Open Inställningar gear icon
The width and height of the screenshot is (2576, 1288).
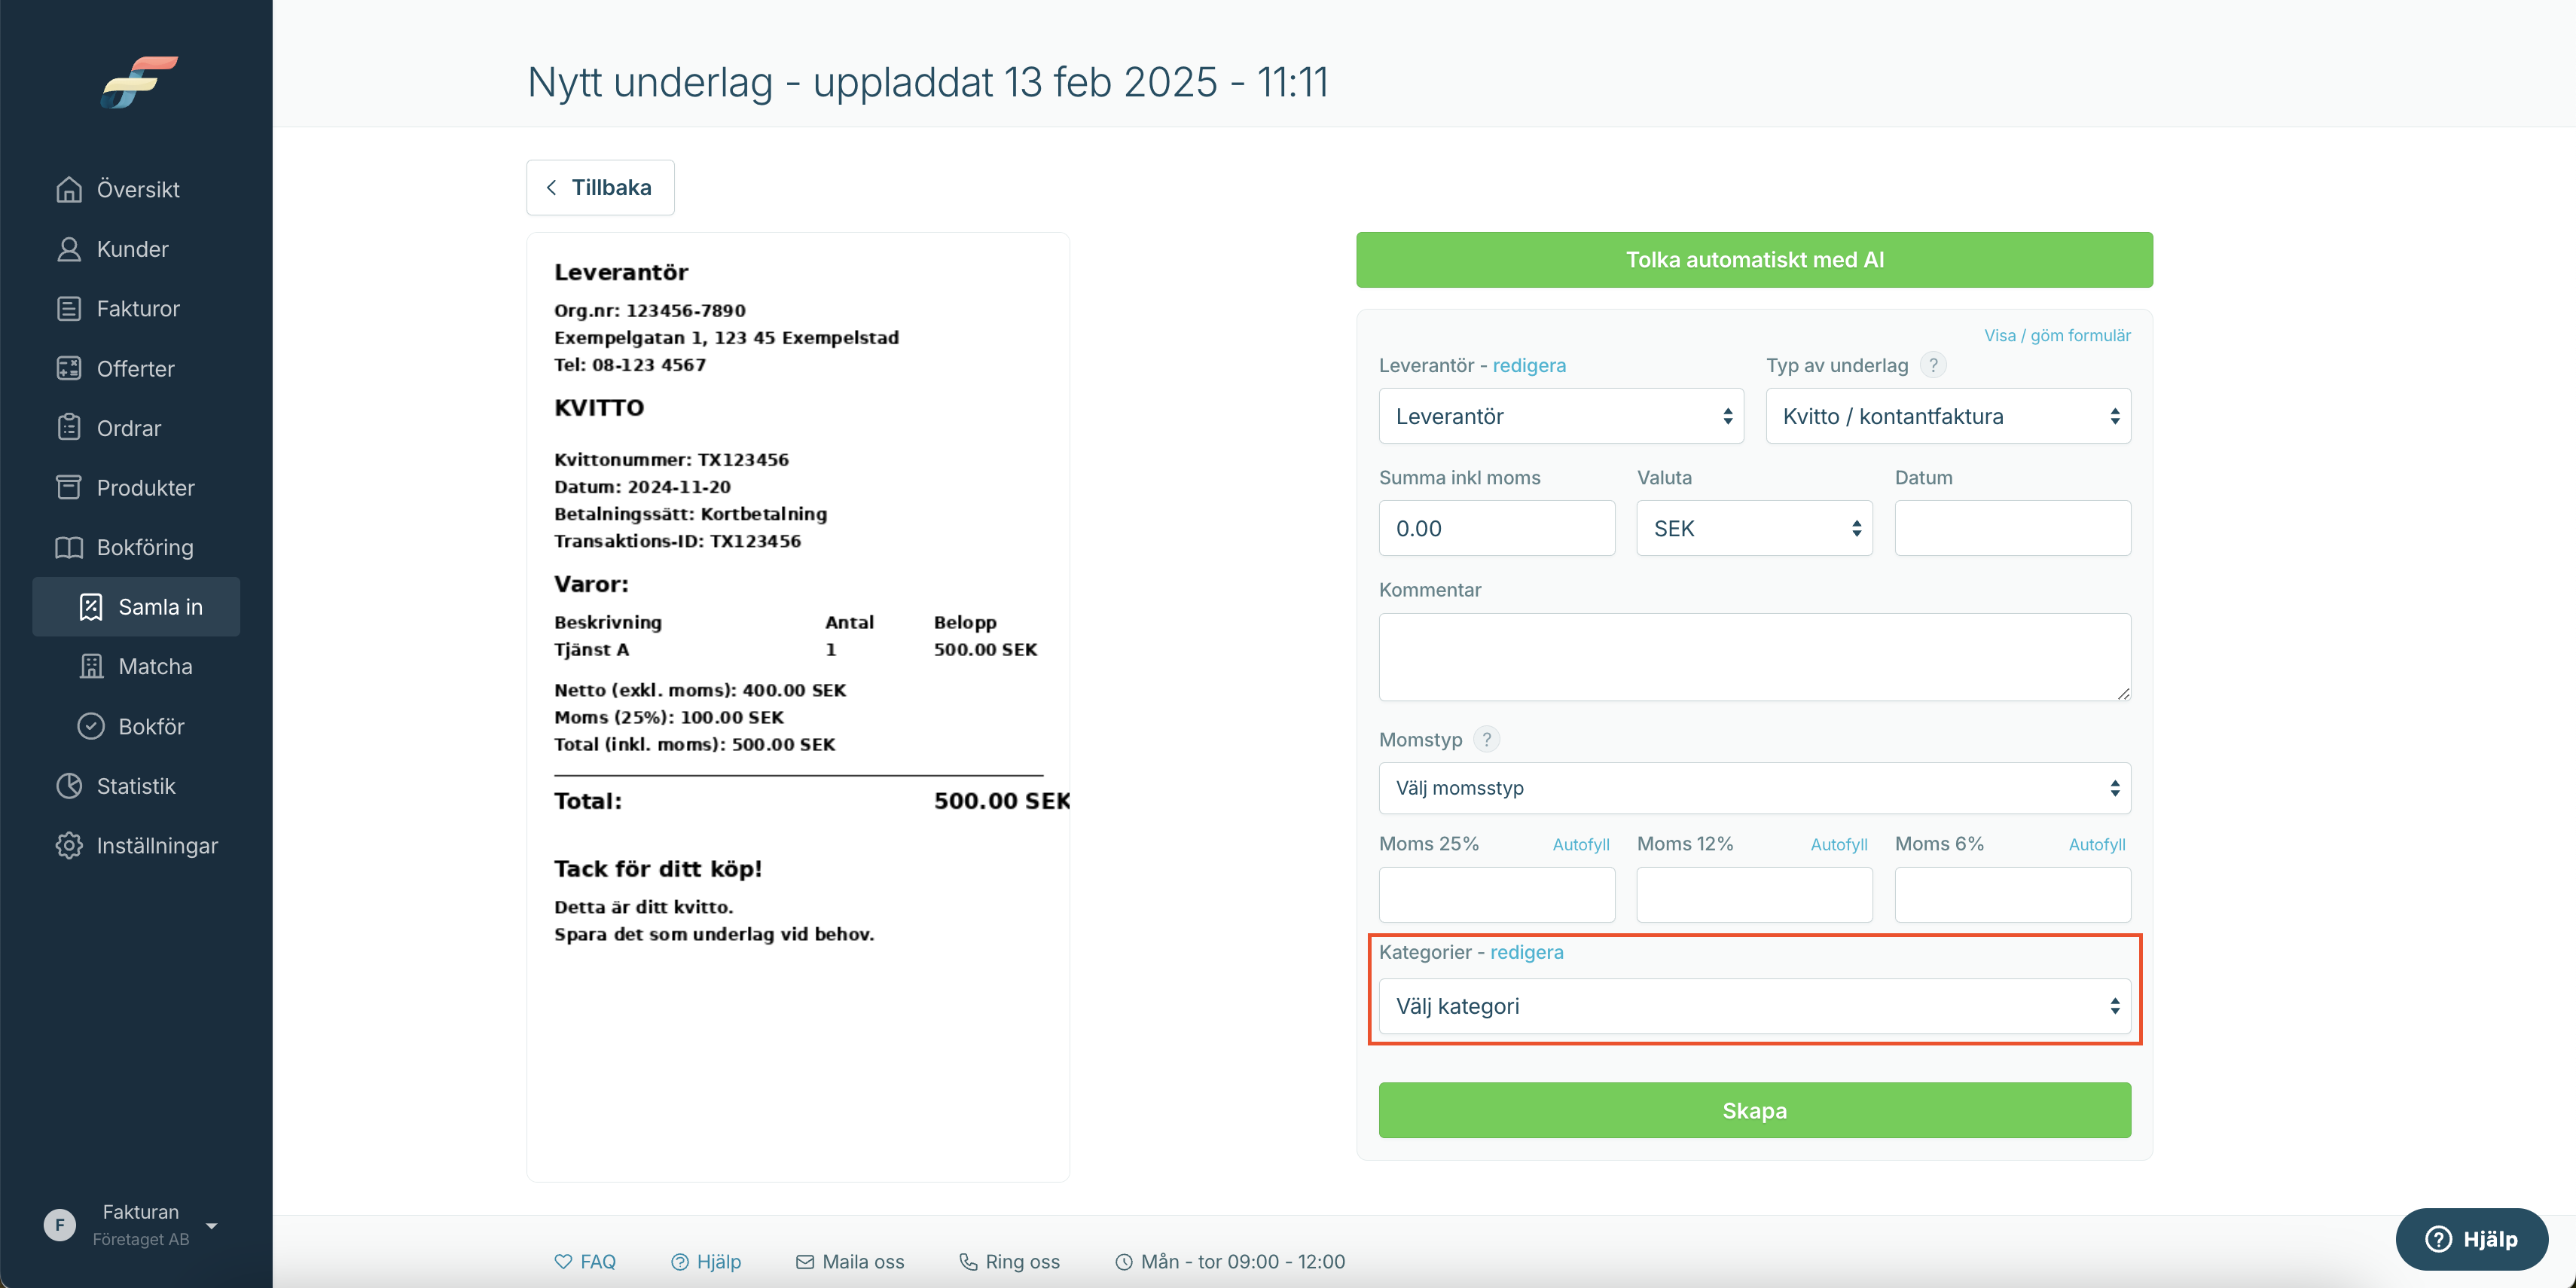69,845
